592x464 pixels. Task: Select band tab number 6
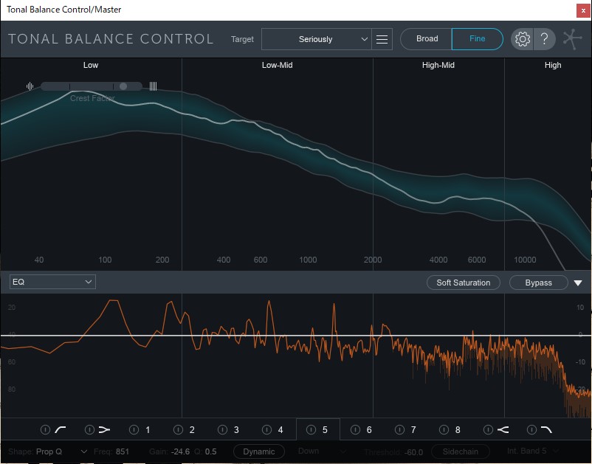click(369, 429)
